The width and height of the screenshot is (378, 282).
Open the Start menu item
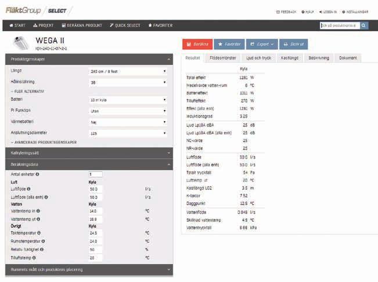[17, 25]
